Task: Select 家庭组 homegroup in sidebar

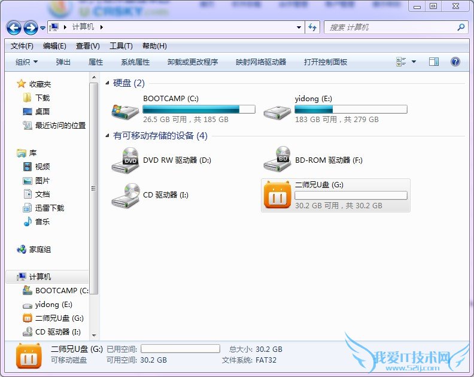Action: tap(34, 250)
